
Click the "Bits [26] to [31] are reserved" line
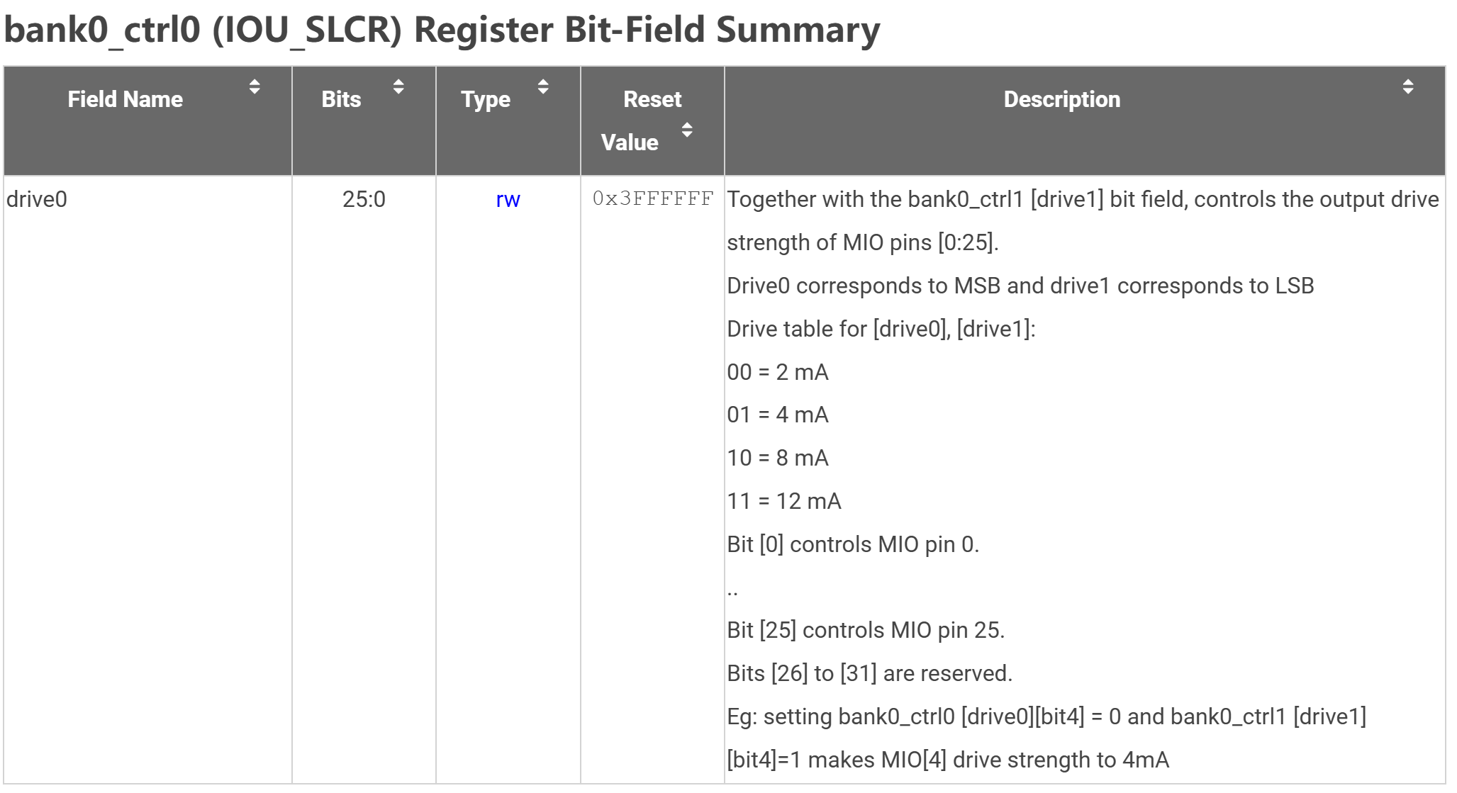click(x=869, y=673)
